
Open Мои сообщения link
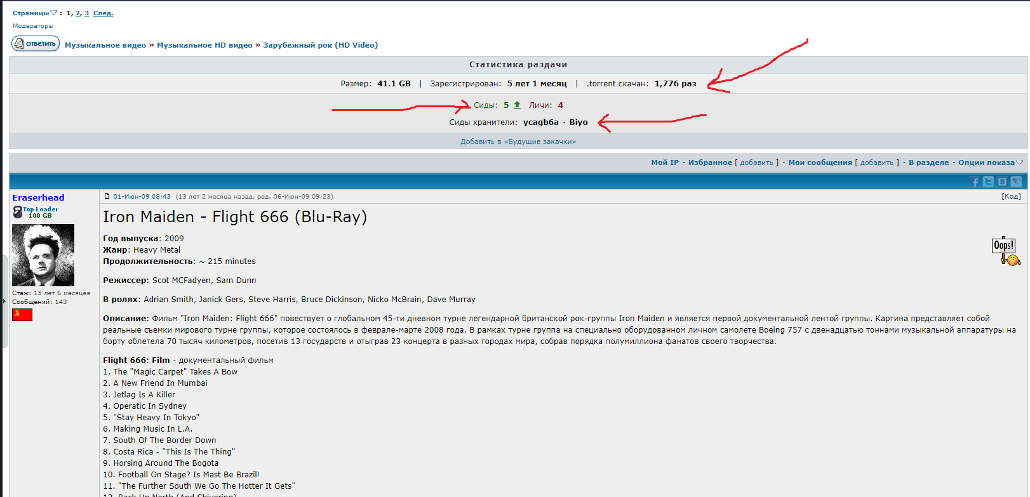(820, 162)
